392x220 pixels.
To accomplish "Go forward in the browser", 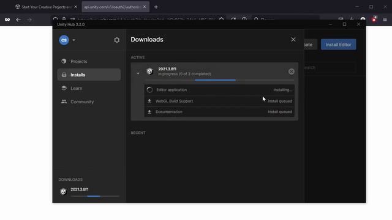I will pyautogui.click(x=29, y=20).
